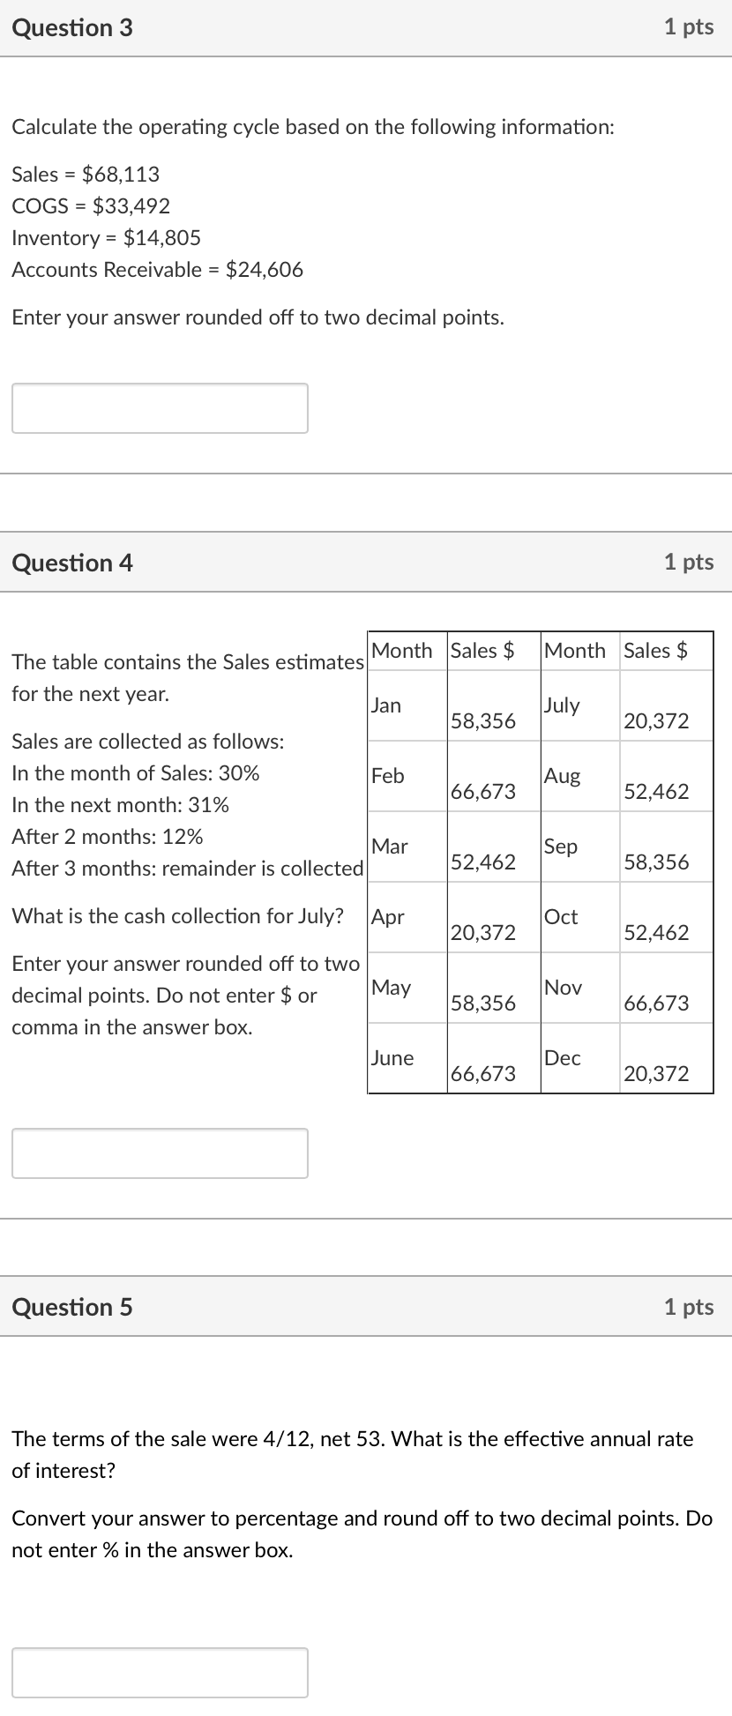Select the terms of sale 4/12 net 53 text
This screenshot has width=732, height=1716.
click(x=352, y=1438)
